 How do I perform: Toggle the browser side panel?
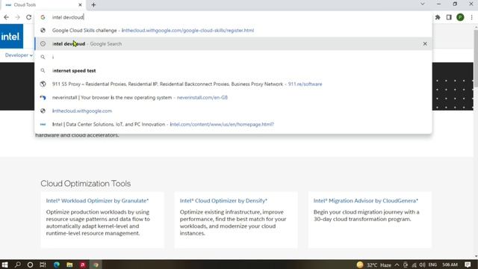pyautogui.click(x=449, y=17)
